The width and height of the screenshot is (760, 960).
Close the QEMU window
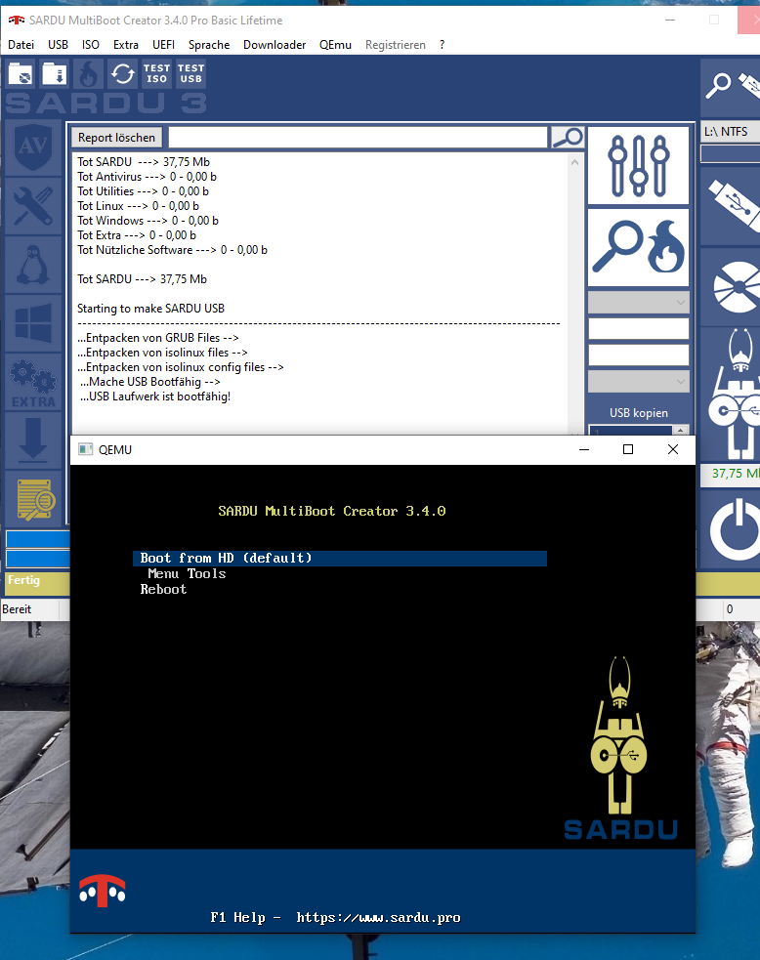click(672, 449)
